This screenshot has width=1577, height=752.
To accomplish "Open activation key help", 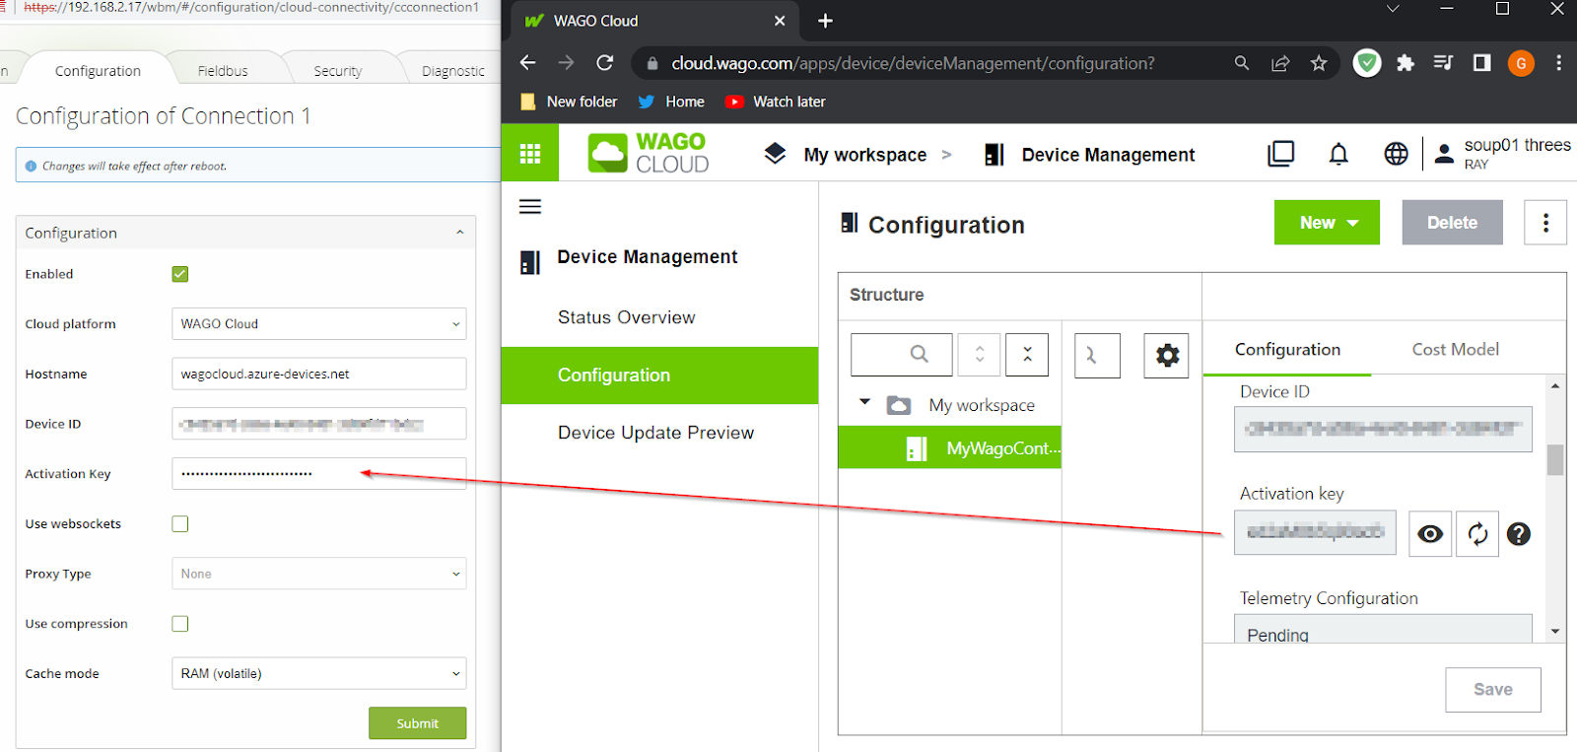I will pyautogui.click(x=1519, y=533).
